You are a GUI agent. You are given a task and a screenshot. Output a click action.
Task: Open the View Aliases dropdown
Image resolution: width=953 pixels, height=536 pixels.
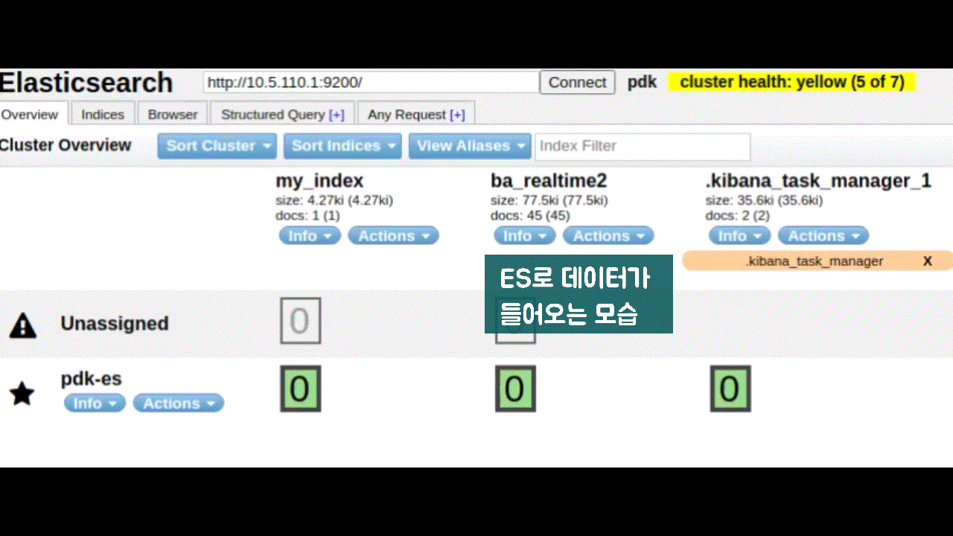pos(469,146)
